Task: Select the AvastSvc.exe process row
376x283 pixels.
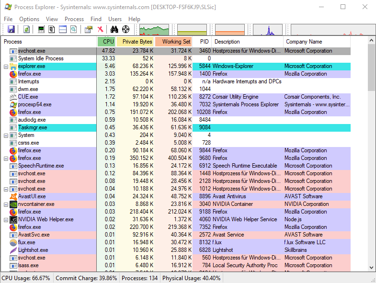Action: point(176,235)
